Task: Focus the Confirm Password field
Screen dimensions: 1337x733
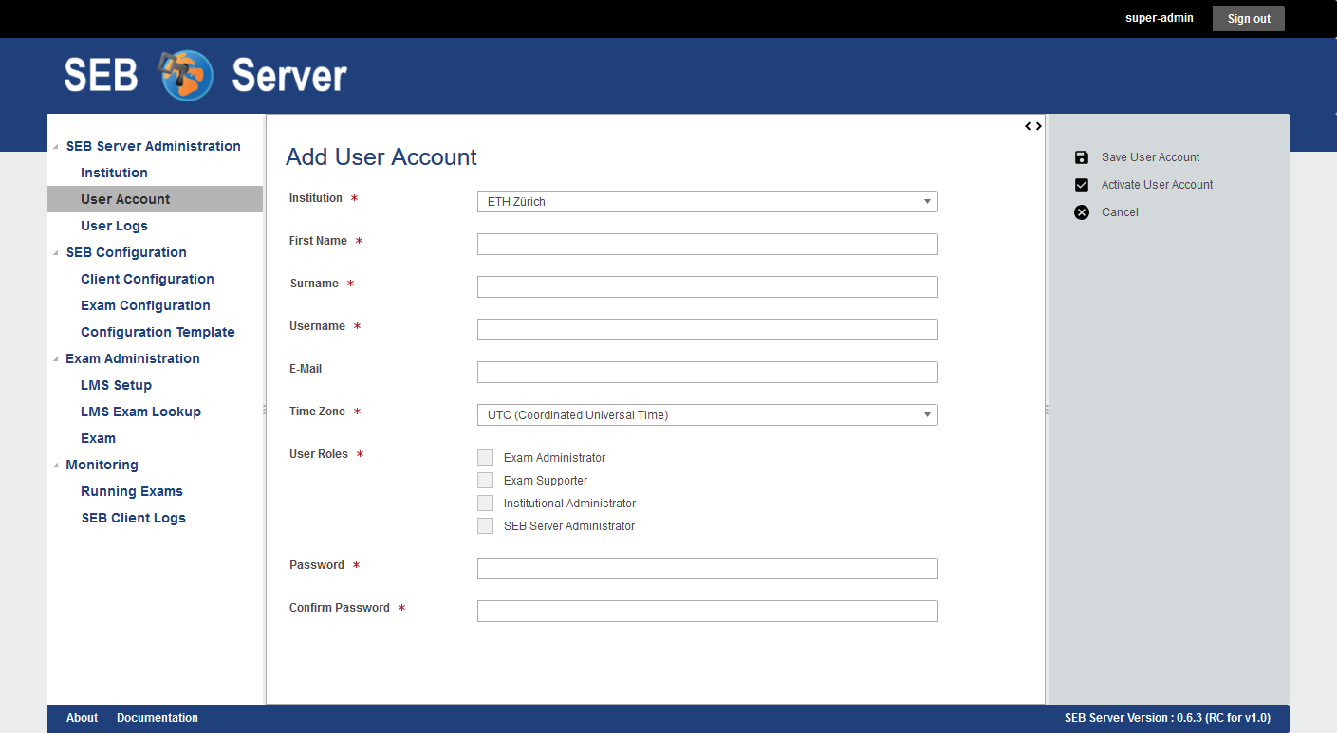Action: click(706, 612)
